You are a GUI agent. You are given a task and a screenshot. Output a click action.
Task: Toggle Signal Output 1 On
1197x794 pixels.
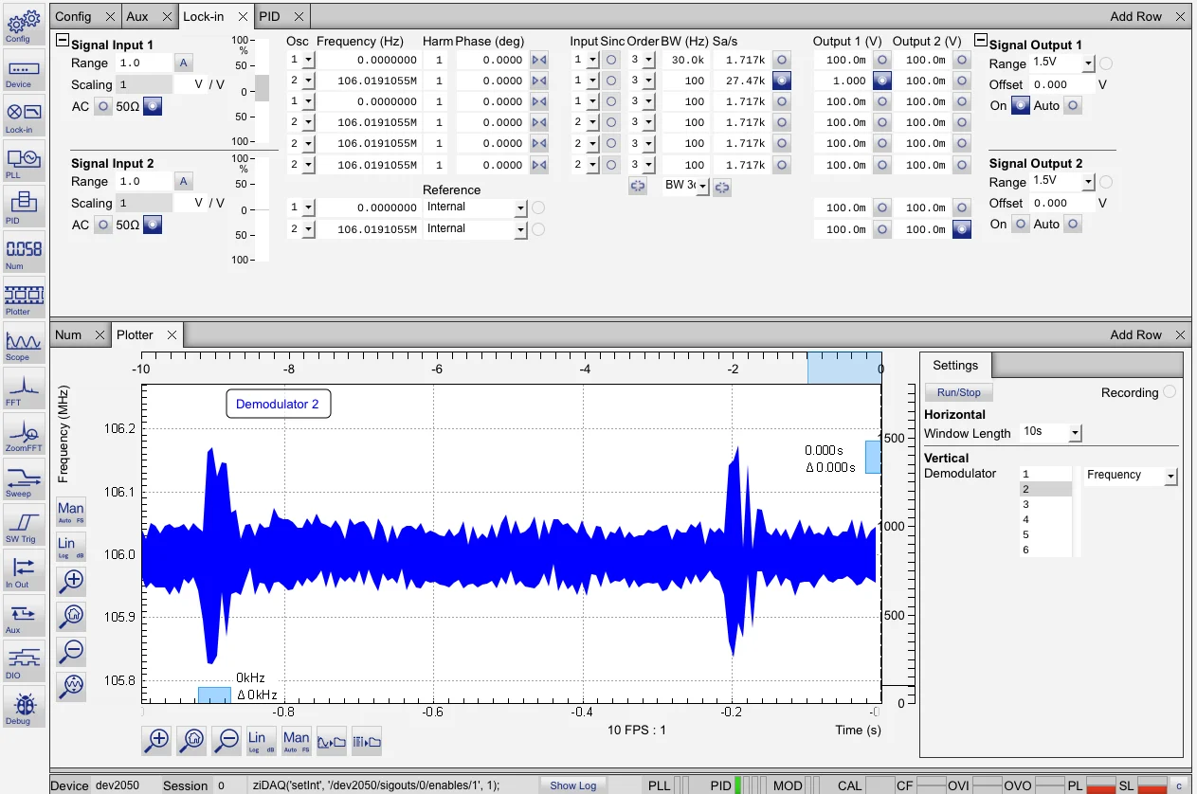1020,106
